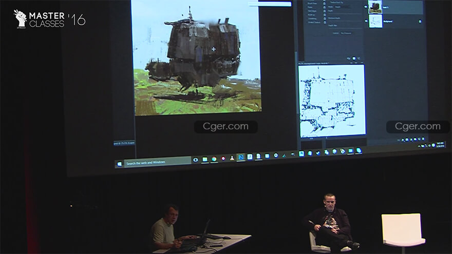Lock the Noise brush setting

point(325,7)
